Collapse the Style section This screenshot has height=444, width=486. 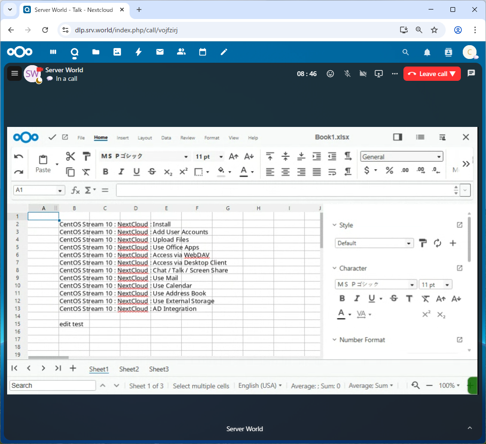click(335, 225)
